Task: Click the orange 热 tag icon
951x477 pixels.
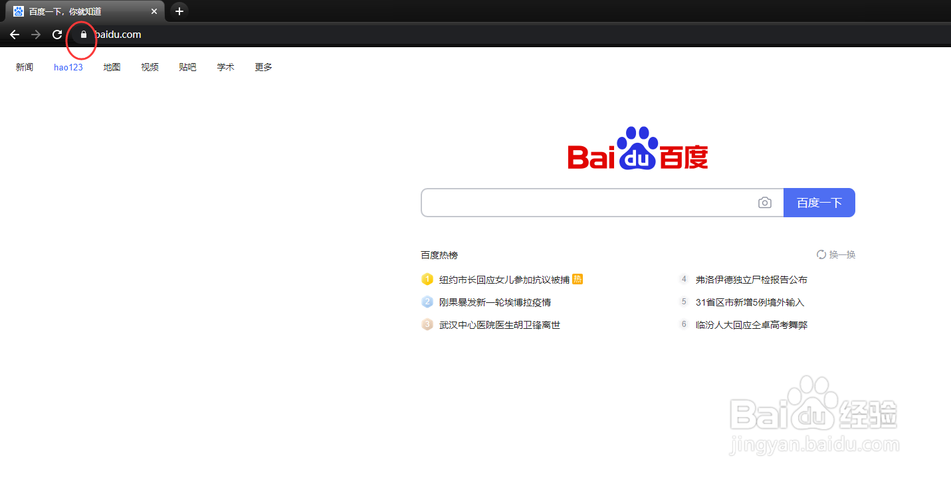Action: coord(578,279)
